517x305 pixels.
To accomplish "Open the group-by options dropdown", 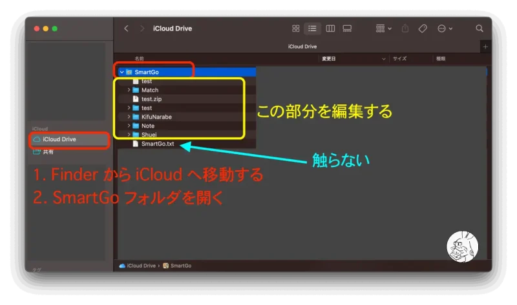I will click(x=384, y=28).
